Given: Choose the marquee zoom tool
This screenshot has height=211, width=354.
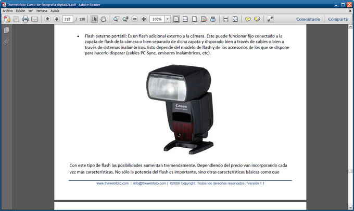Looking at the screenshot, I should click(116, 19).
